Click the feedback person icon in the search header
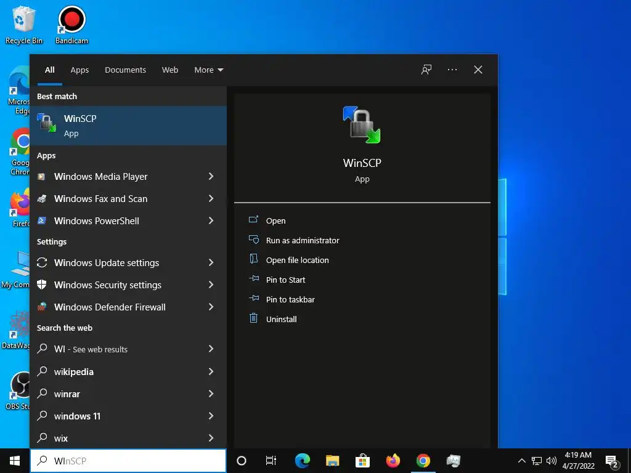The height and width of the screenshot is (473, 631). pyautogui.click(x=426, y=70)
